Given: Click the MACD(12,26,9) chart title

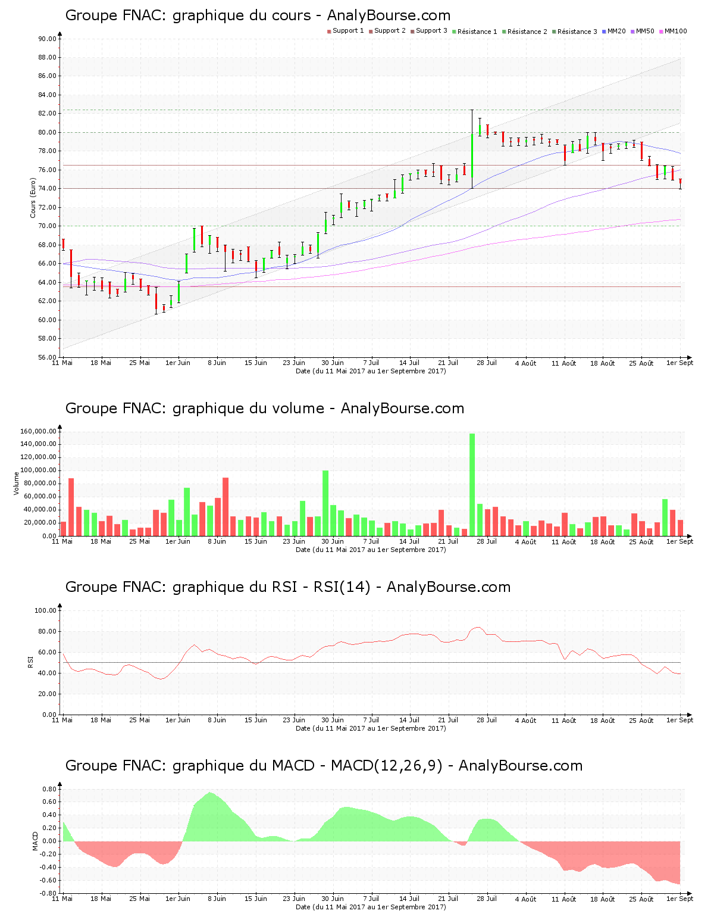Looking at the screenshot, I should point(324,766).
